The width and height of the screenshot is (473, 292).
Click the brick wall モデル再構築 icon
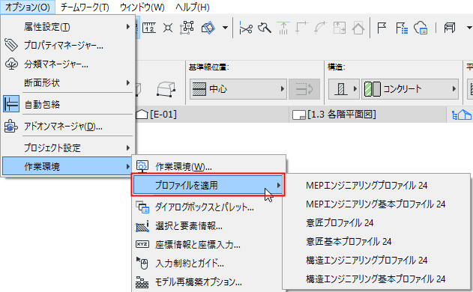pyautogui.click(x=142, y=282)
